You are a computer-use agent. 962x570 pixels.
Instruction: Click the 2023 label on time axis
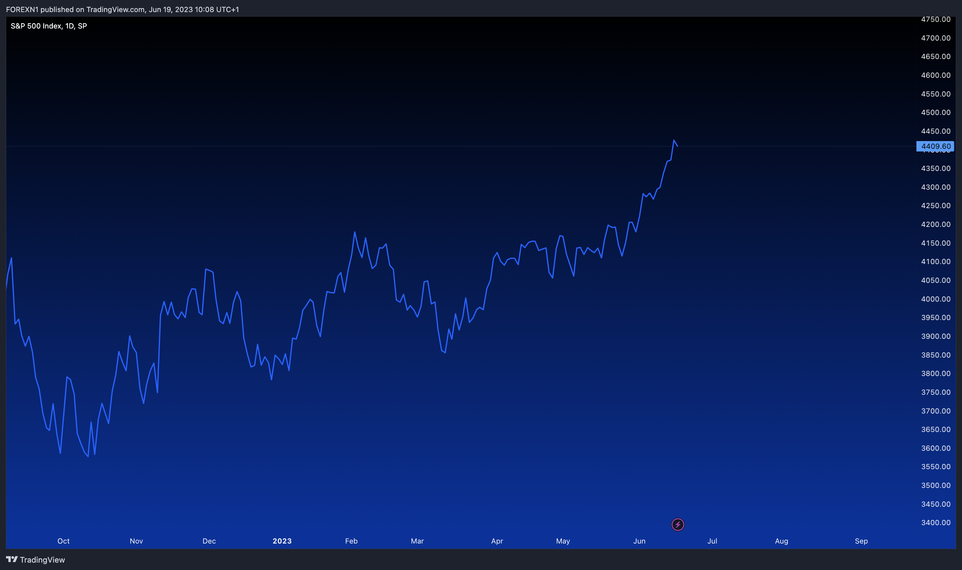point(282,541)
